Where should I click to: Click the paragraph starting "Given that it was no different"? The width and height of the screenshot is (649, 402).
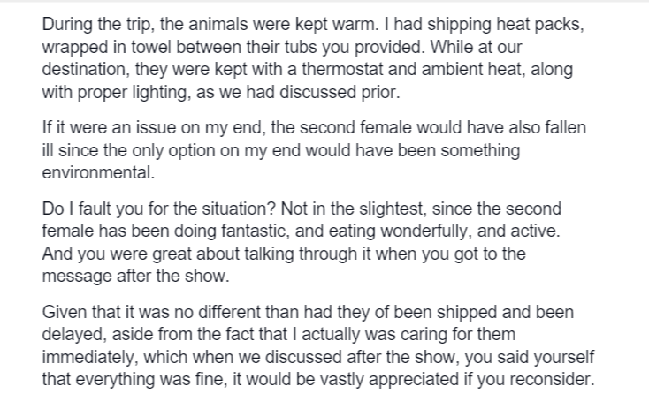tap(318, 345)
